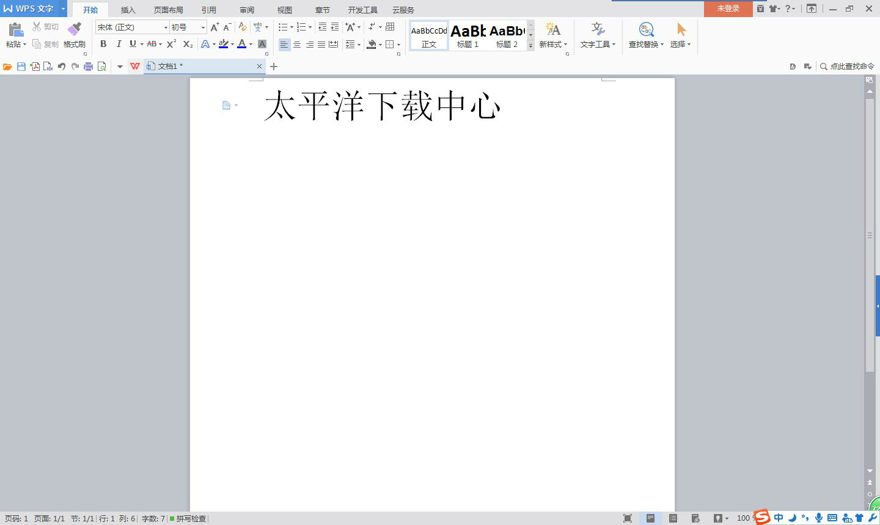Open the font name dropdown 宋体 (正文)

pos(132,27)
